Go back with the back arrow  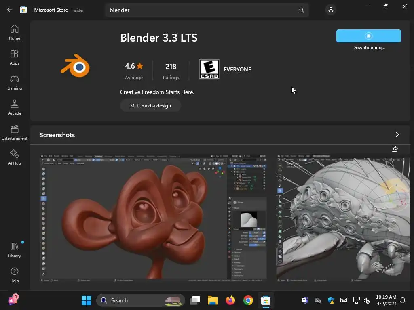pyautogui.click(x=10, y=10)
